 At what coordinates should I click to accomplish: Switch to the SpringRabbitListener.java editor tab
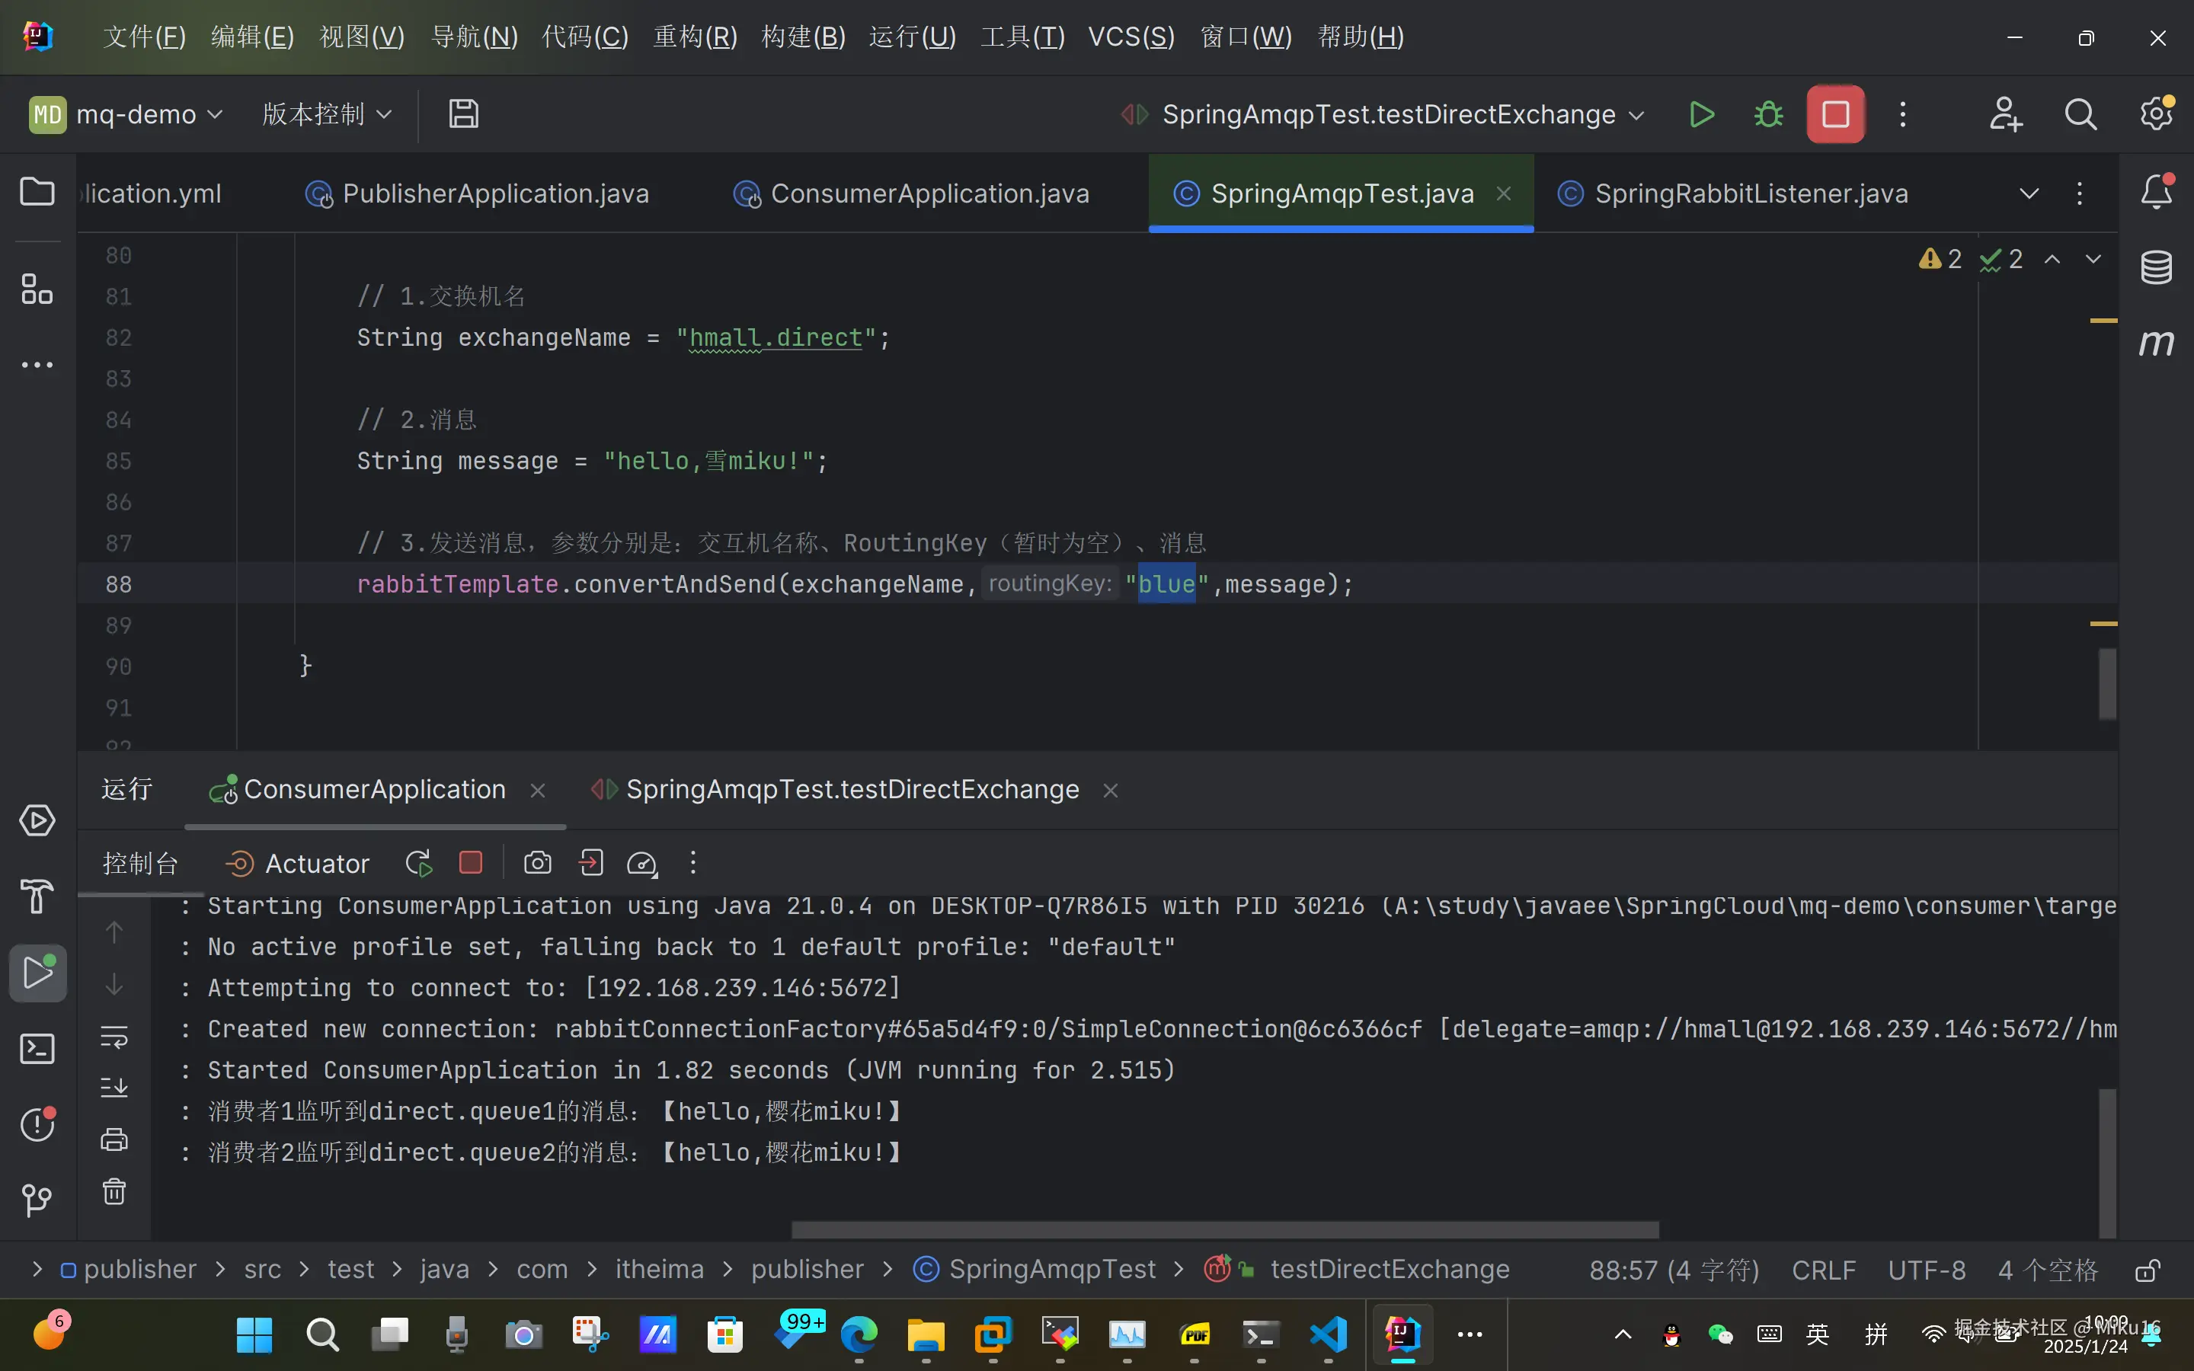[x=1750, y=193]
